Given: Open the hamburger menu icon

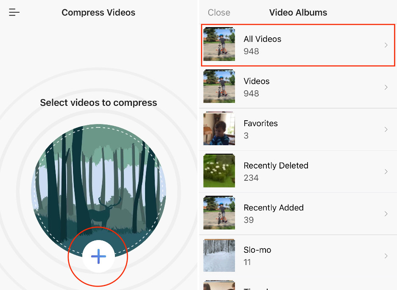Looking at the screenshot, I should [x=14, y=12].
